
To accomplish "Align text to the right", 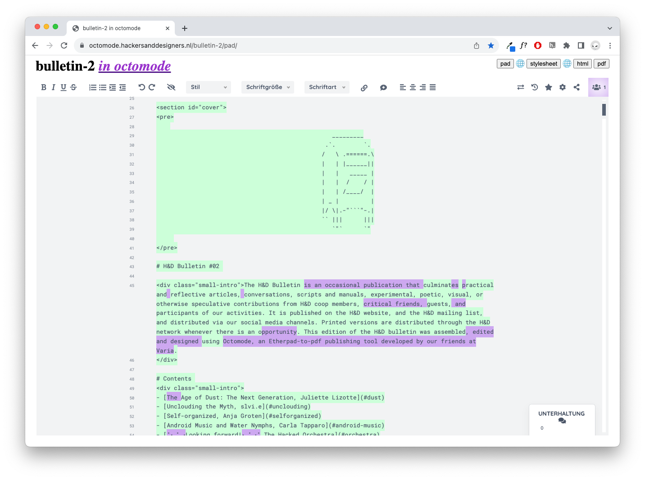I will click(422, 87).
